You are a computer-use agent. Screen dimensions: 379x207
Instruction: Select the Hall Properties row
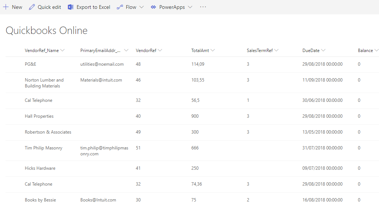tap(39, 116)
